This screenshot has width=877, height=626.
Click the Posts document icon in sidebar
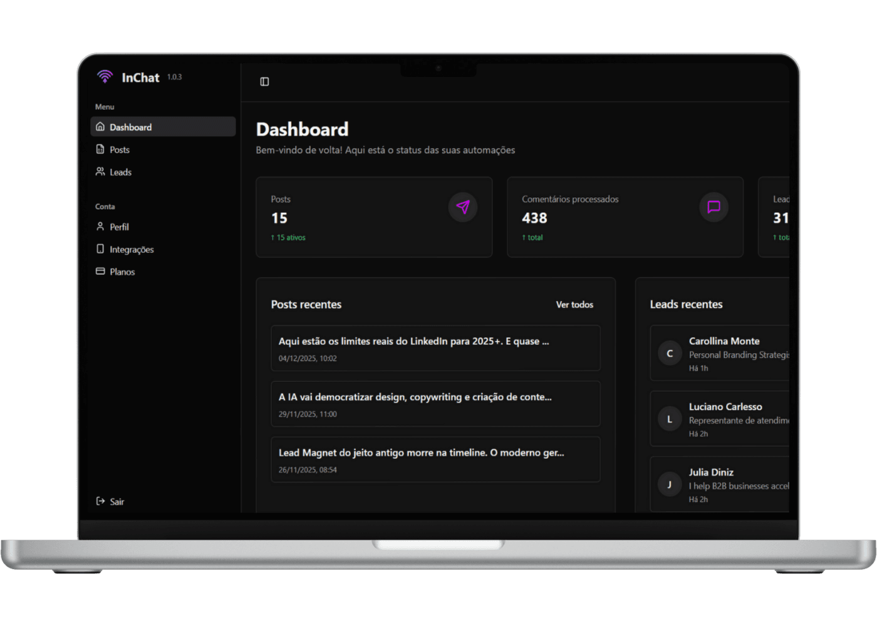click(100, 149)
